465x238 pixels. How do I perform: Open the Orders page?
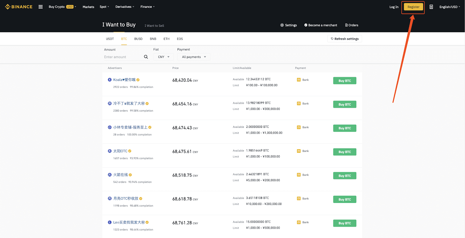point(352,25)
